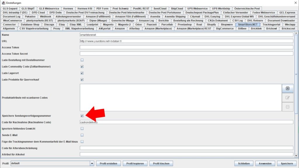Viewport: 299px width, 168px height.
Task: Open the DHL Retoure tab
Action: (x=255, y=20)
